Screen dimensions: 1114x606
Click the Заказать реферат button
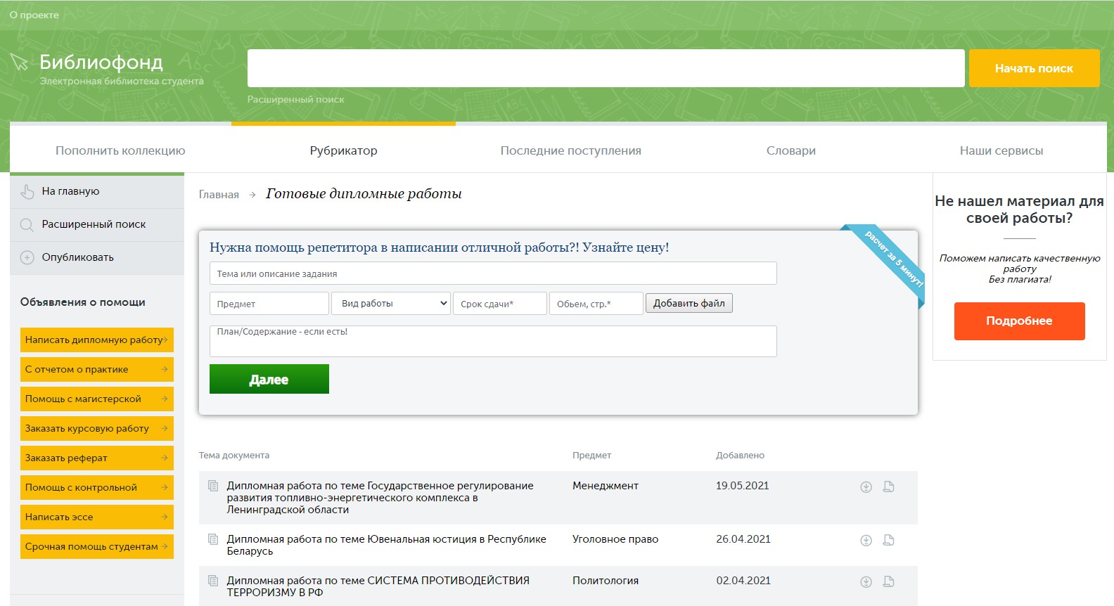tap(97, 458)
